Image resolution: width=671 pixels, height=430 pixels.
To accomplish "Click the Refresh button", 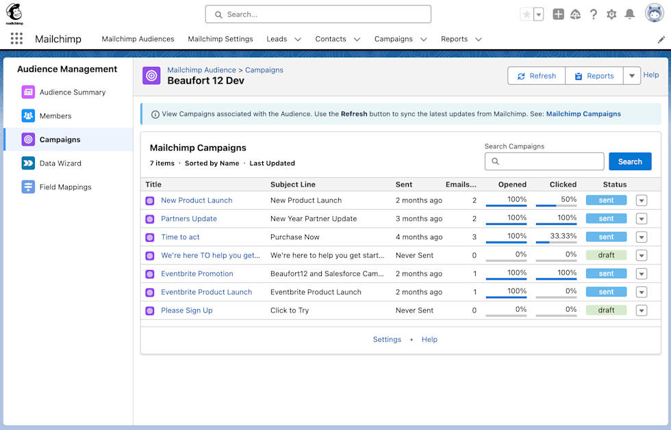I will (536, 75).
